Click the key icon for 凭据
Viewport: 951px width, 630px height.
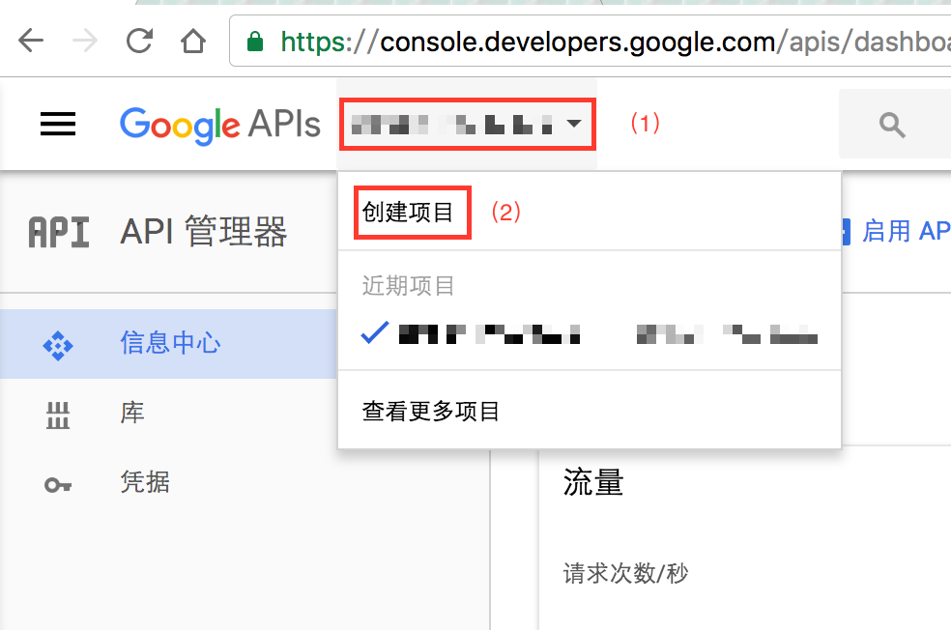click(58, 483)
